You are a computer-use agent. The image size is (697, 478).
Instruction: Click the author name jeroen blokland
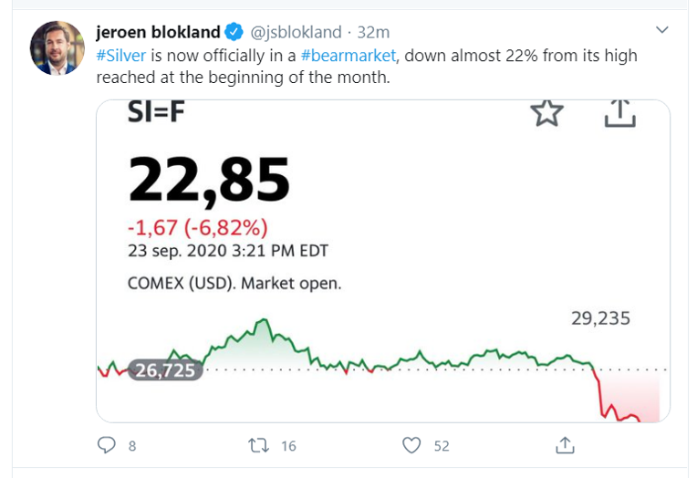click(x=157, y=33)
